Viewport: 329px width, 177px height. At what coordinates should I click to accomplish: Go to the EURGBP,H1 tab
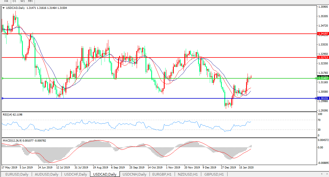pos(162,174)
